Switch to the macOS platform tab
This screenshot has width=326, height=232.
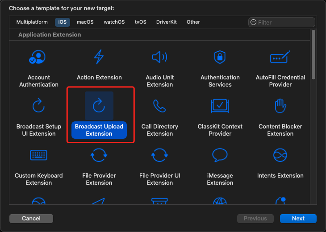pyautogui.click(x=85, y=22)
